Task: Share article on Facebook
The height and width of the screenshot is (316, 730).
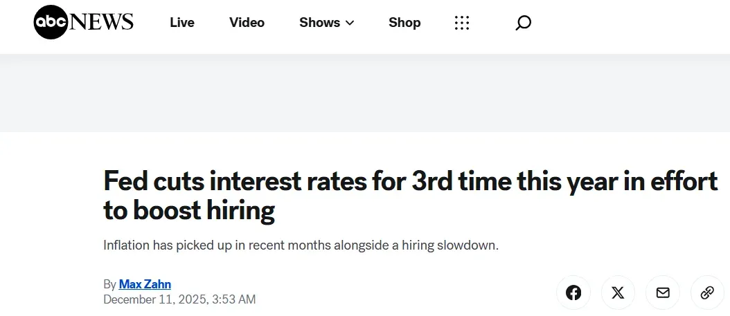Action: tap(573, 292)
